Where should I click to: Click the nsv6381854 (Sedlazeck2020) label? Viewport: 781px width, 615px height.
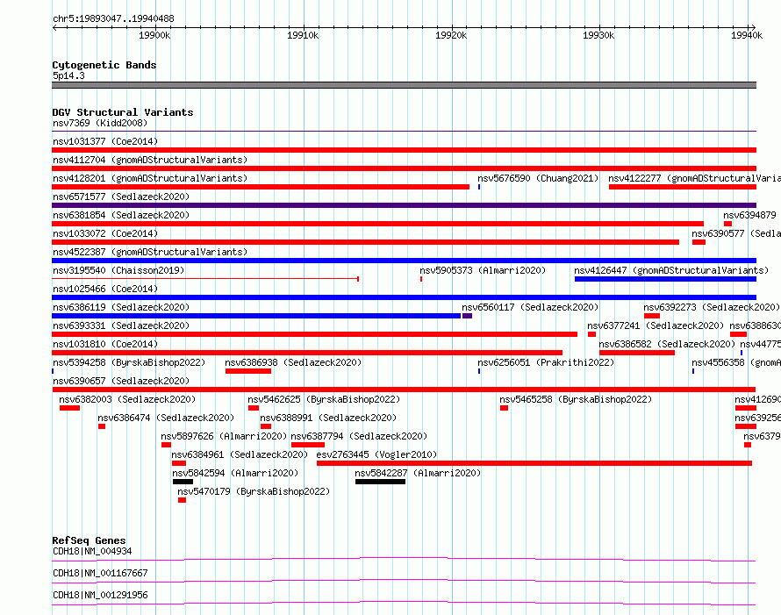point(121,215)
